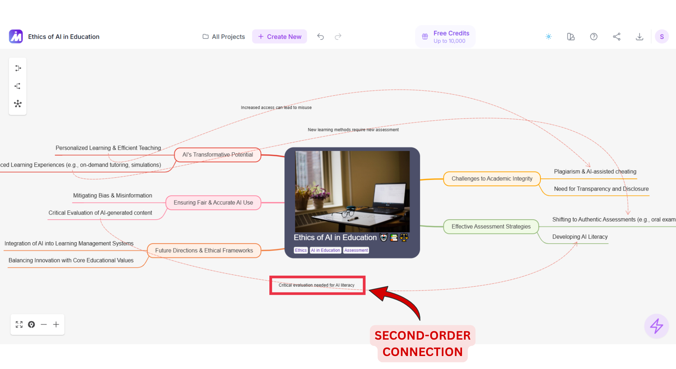Select the right-direction layout icon

pyautogui.click(x=18, y=68)
